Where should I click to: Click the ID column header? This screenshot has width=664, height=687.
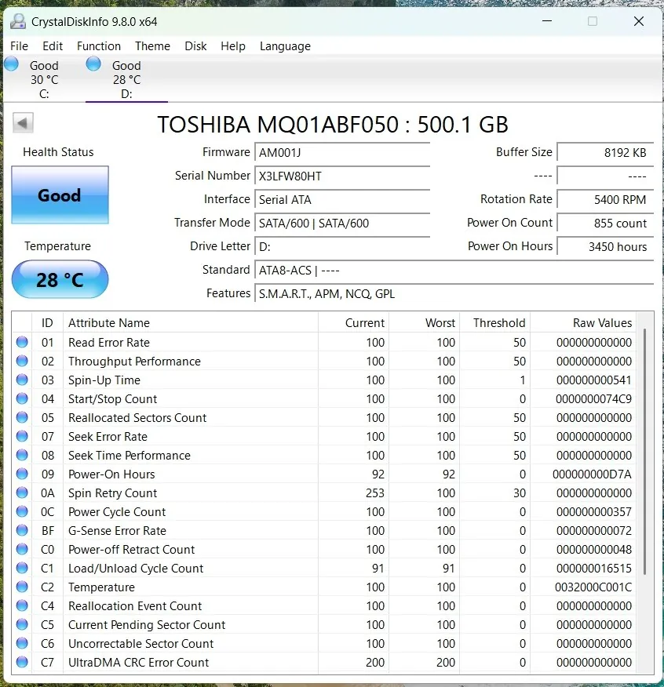[47, 323]
